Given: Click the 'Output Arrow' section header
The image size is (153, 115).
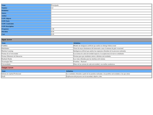Looking at the screenshot, I should (x=76, y=68).
